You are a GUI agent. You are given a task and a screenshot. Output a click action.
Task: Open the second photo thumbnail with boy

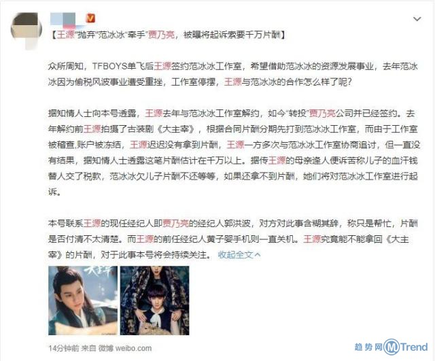coord(154,300)
